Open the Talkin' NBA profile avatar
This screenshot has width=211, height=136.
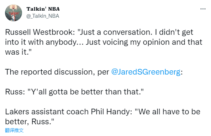coord(14,13)
